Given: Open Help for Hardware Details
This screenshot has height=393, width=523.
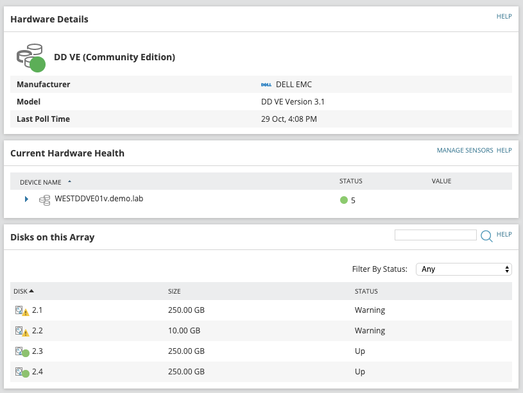Looking at the screenshot, I should pos(504,17).
